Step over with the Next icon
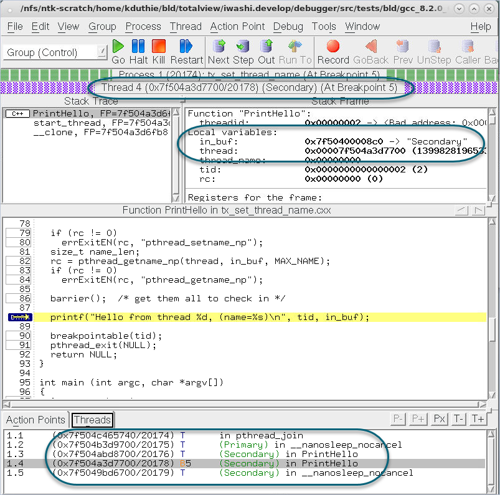The image size is (500, 495). pos(219,51)
